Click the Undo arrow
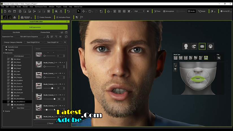This screenshot has height=131, width=233. (x=69, y=11)
